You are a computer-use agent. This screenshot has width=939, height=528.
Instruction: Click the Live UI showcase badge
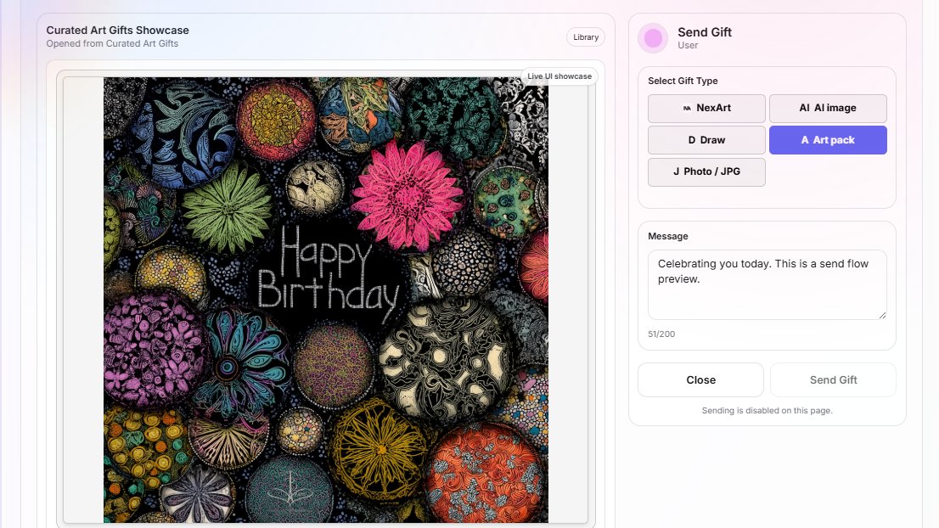[x=559, y=76]
